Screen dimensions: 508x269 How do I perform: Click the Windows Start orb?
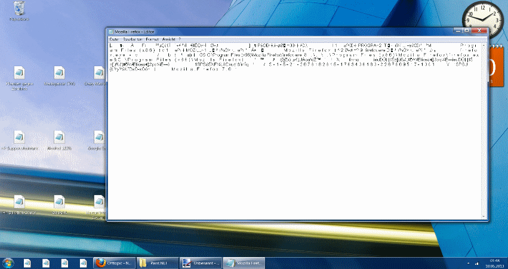point(8,263)
